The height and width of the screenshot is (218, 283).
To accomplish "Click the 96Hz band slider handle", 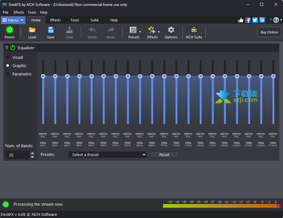I will [91, 76].
